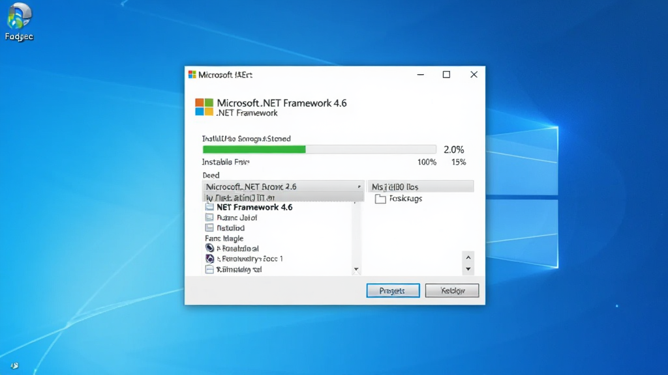Viewport: 668px width, 375px height.
Task: Select the bold 'NET Framework 4.6' item
Action: 254,207
